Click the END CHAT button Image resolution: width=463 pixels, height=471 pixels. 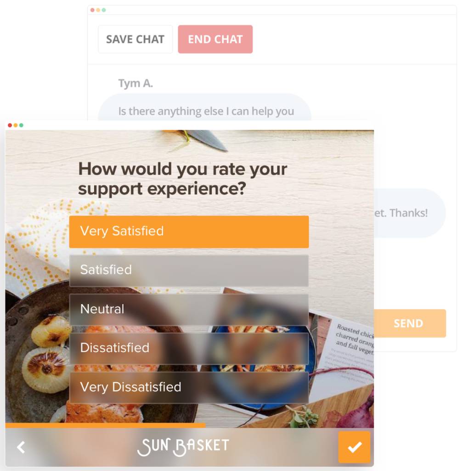point(215,40)
